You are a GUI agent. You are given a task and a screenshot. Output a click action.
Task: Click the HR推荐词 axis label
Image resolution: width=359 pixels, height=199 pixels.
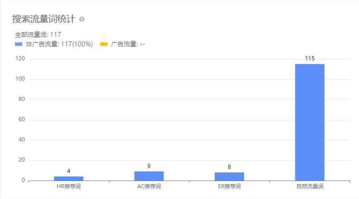click(x=69, y=186)
